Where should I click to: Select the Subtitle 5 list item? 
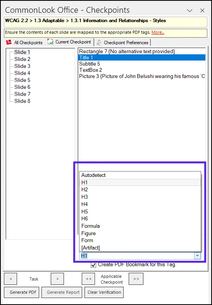coord(142,64)
